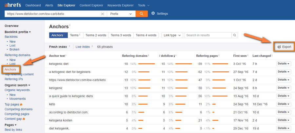Viewport: 295px width, 133px height.
Task: Open Competing pages in sidebar
Action: [x=17, y=114]
